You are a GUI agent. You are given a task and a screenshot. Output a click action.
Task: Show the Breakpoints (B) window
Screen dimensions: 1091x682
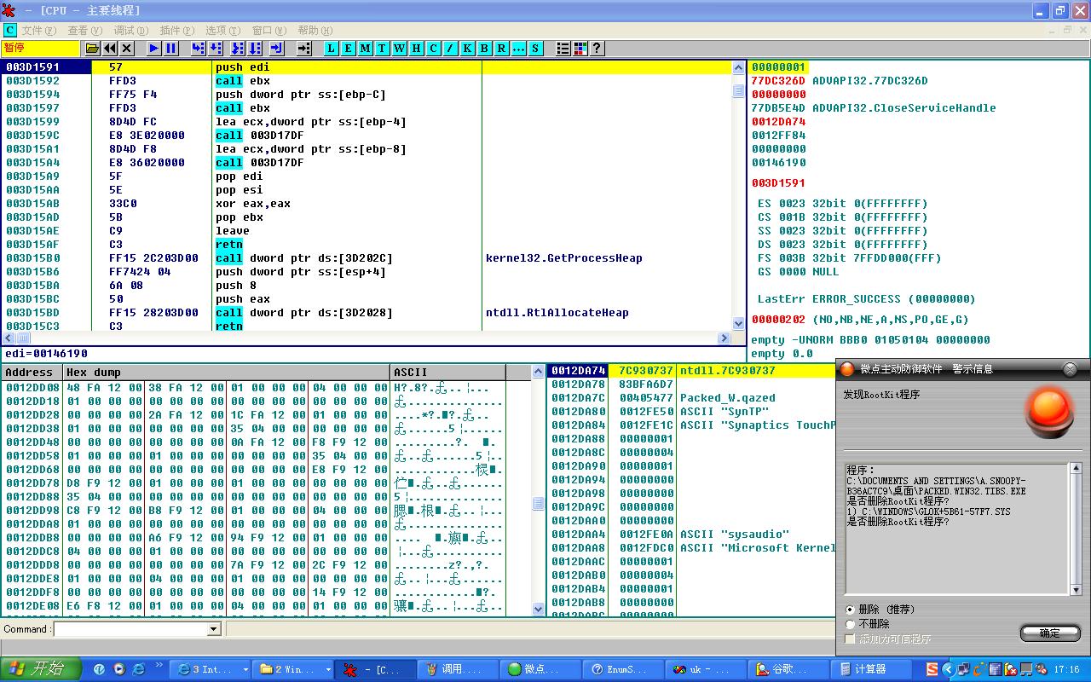click(484, 49)
